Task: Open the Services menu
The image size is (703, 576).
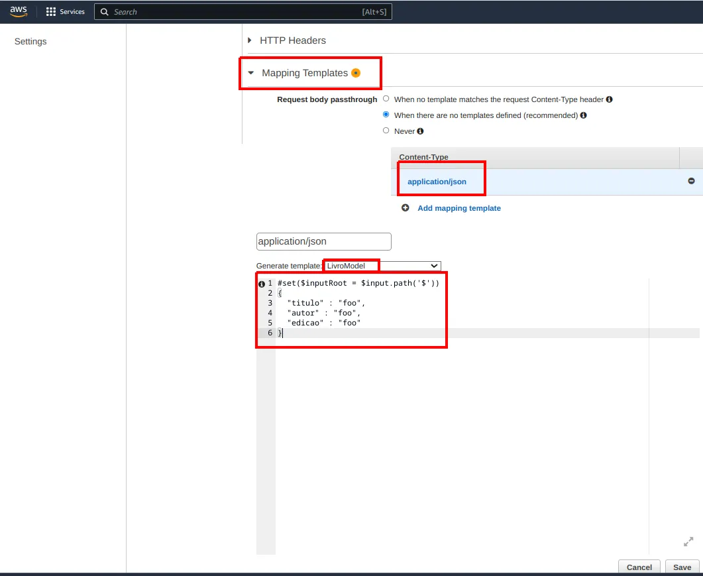Action: pyautogui.click(x=66, y=12)
